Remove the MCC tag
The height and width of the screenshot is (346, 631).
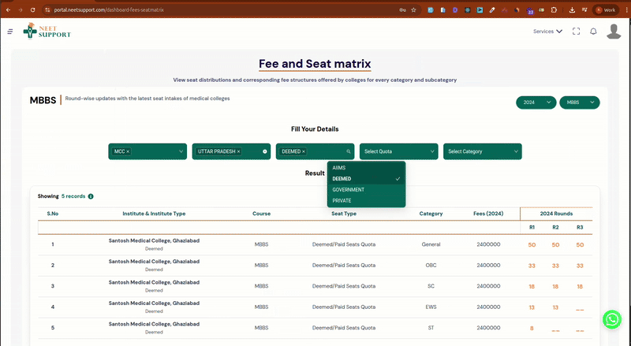tap(128, 151)
